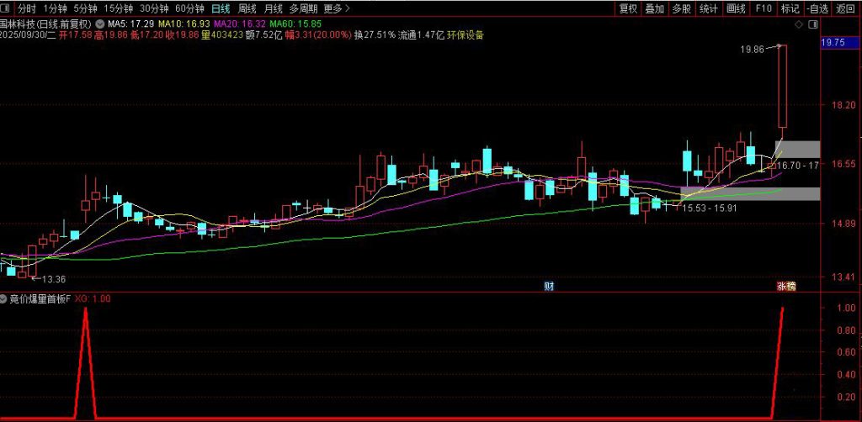This screenshot has width=862, height=422.
Task: Open F10 company information
Action: tap(764, 8)
